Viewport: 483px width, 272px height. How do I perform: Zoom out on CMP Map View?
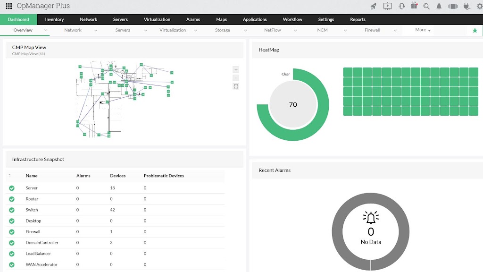236,78
